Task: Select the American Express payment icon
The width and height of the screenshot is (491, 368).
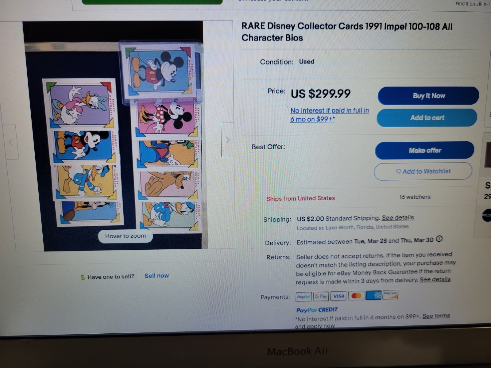Action: [x=373, y=295]
